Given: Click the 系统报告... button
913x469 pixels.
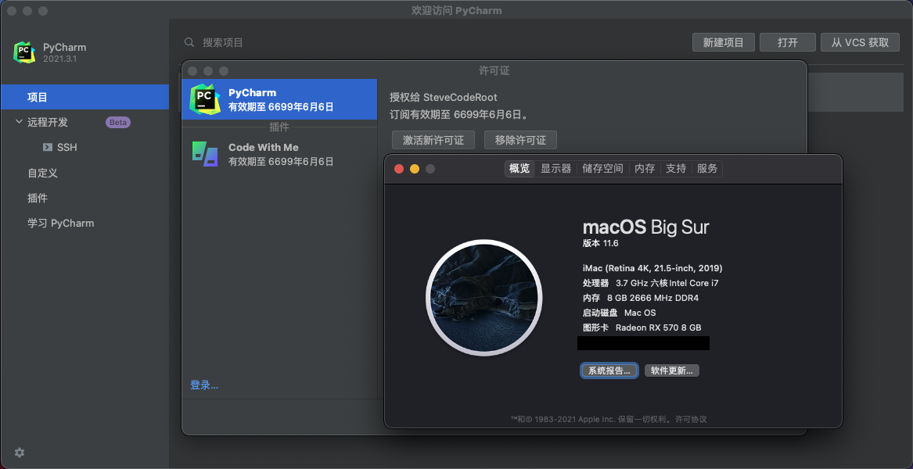Looking at the screenshot, I should [609, 371].
